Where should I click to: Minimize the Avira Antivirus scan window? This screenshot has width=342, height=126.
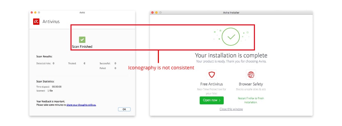[35, 13]
